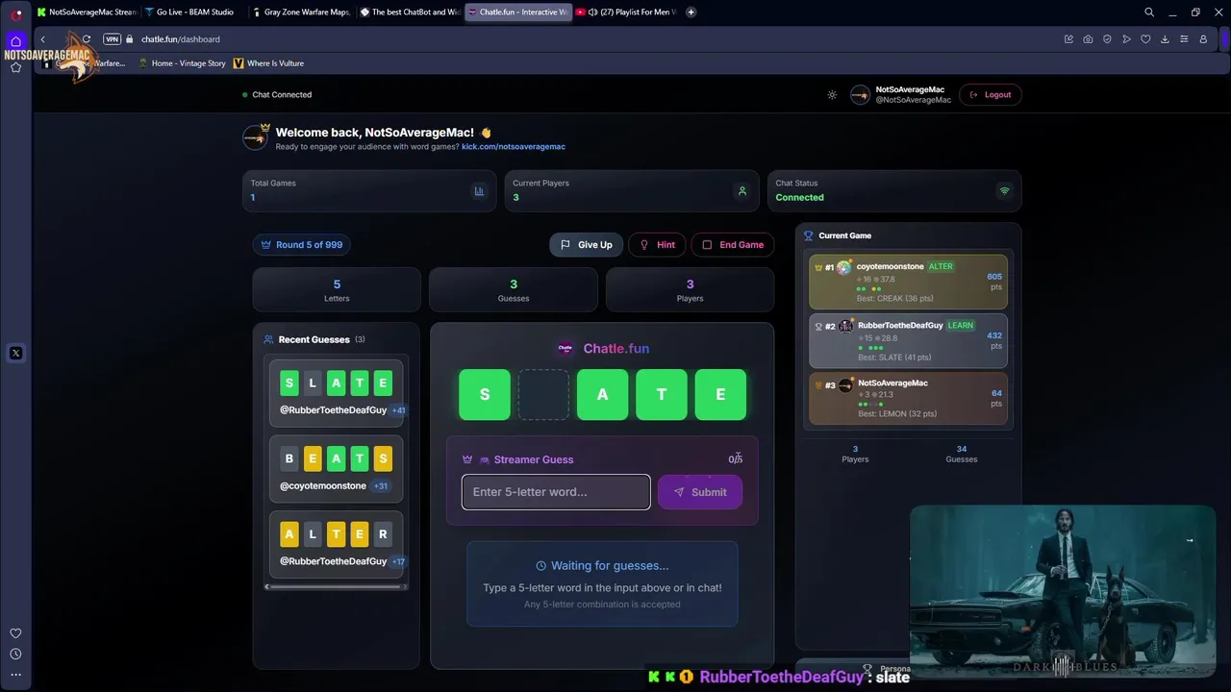
Task: Click the End Game button
Action: click(733, 245)
